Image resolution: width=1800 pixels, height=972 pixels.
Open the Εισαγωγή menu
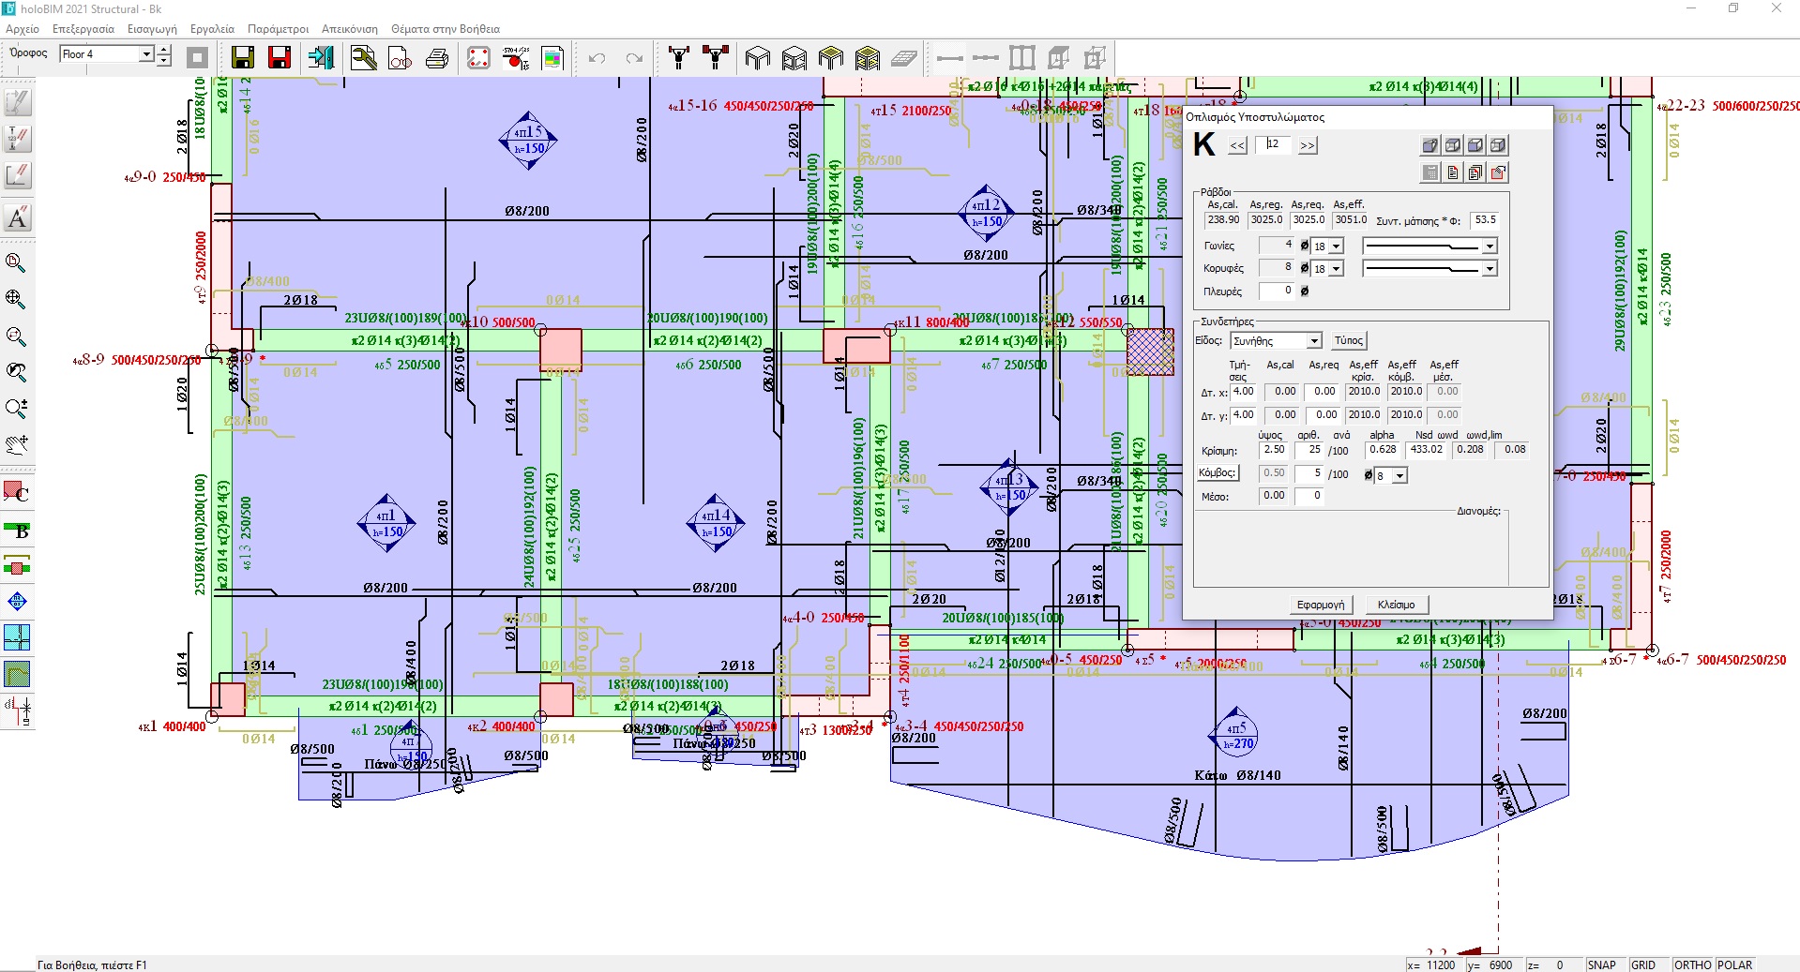pyautogui.click(x=152, y=29)
